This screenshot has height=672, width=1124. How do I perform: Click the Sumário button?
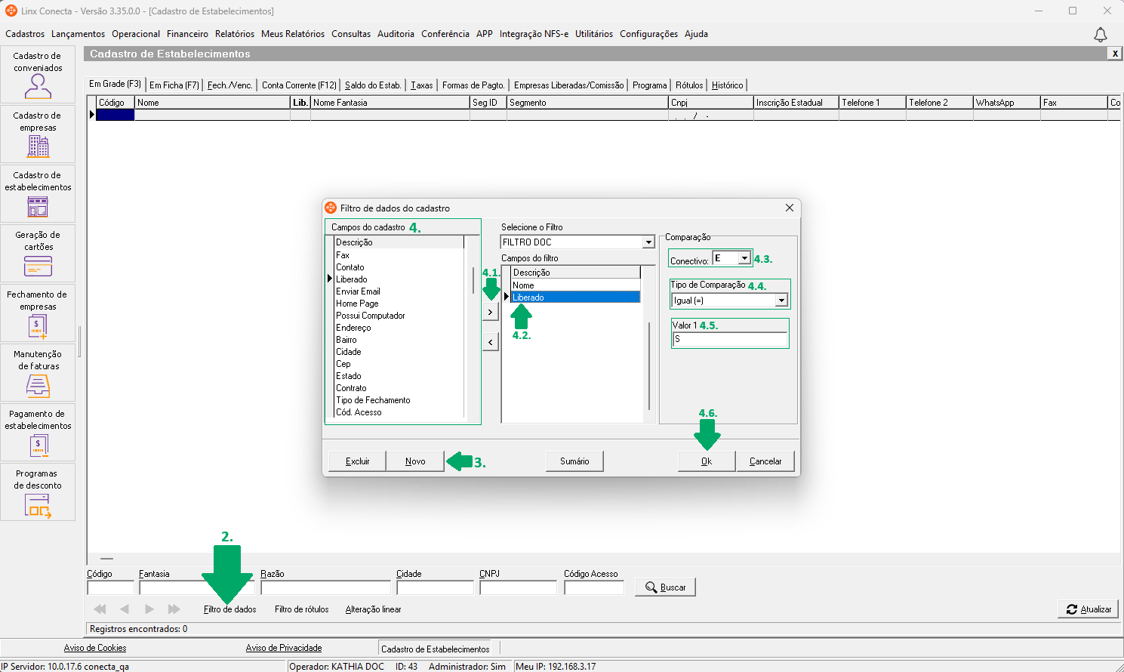click(574, 461)
